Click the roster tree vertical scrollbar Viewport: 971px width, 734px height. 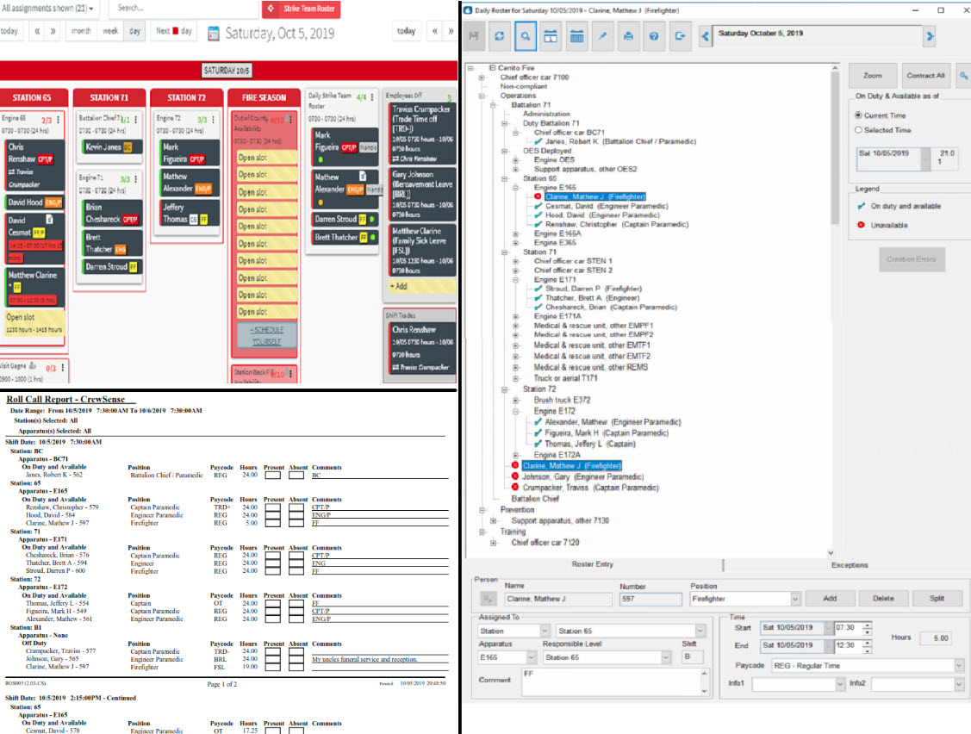pyautogui.click(x=834, y=309)
